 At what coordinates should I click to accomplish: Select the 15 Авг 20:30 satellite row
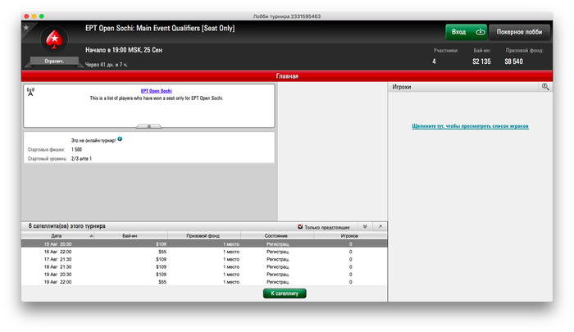pyautogui.click(x=204, y=243)
